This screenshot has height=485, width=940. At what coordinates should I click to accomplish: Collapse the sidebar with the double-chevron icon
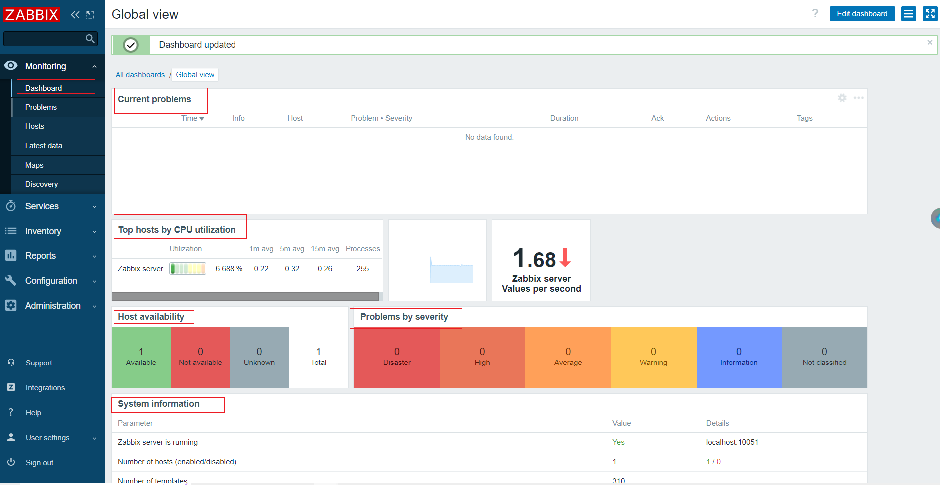[75, 15]
